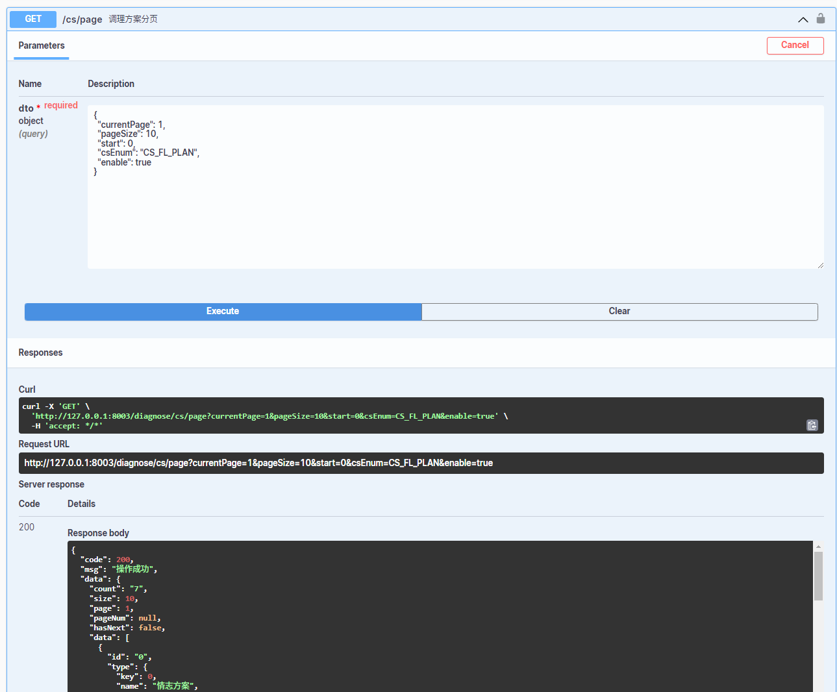Image resolution: width=837 pixels, height=692 pixels.
Task: Execute the API request
Action: [x=223, y=312]
